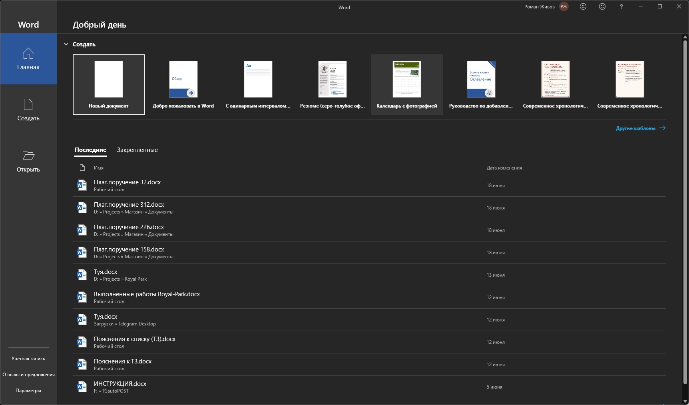This screenshot has width=689, height=405.
Task: Create a Новый документ blank template
Action: (109, 85)
